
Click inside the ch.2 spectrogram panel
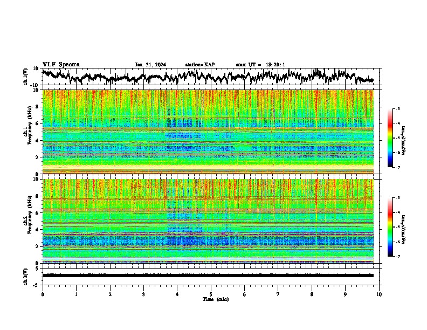coord(208,221)
